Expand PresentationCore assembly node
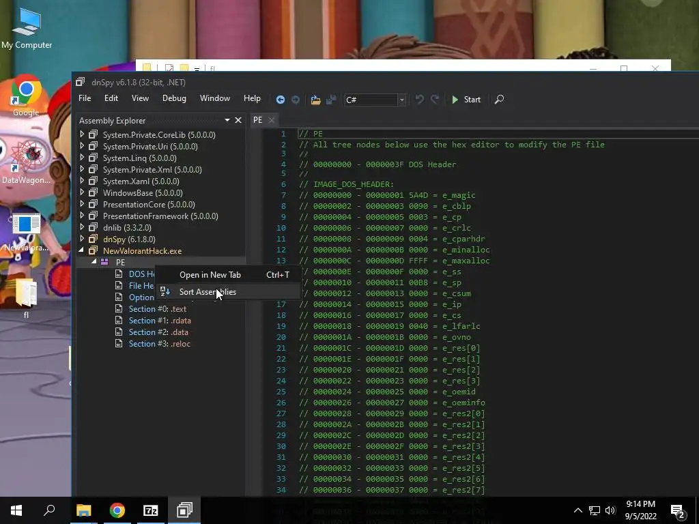This screenshot has height=524, width=699. 82,204
